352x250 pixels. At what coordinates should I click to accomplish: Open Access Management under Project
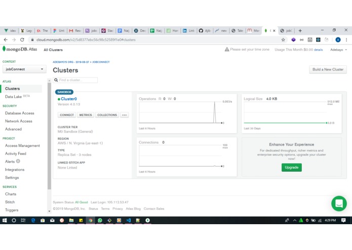22,146
